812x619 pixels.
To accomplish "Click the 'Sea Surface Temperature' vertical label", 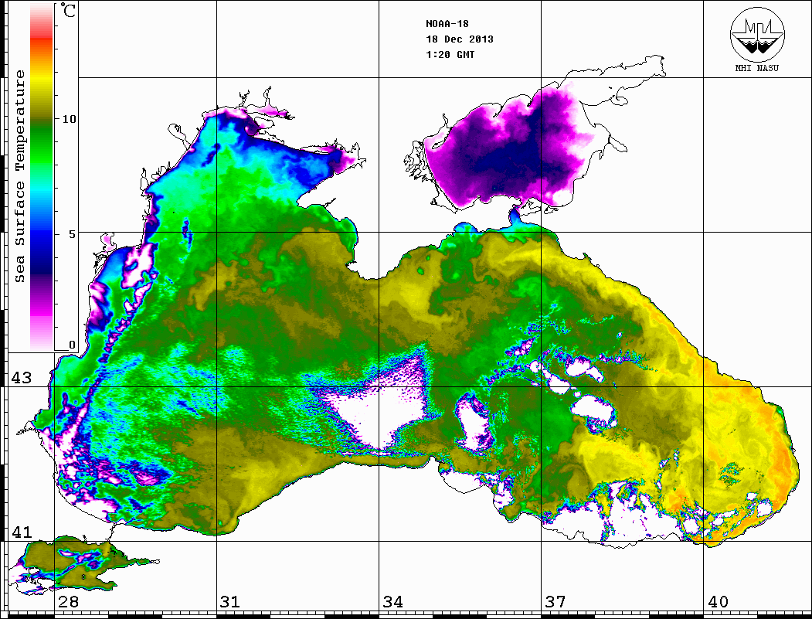I will (x=19, y=177).
